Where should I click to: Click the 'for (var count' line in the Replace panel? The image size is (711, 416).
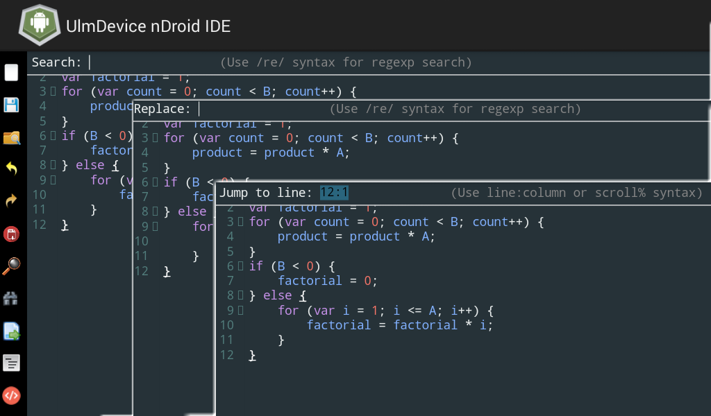click(x=311, y=137)
